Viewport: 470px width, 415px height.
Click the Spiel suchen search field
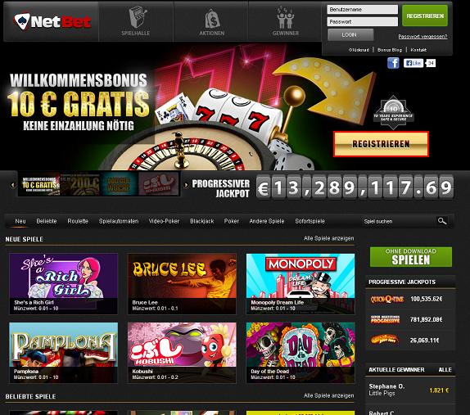point(400,222)
